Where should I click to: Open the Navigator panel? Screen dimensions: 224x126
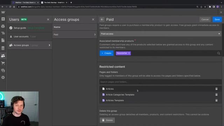pyautogui.click(x=3, y=33)
